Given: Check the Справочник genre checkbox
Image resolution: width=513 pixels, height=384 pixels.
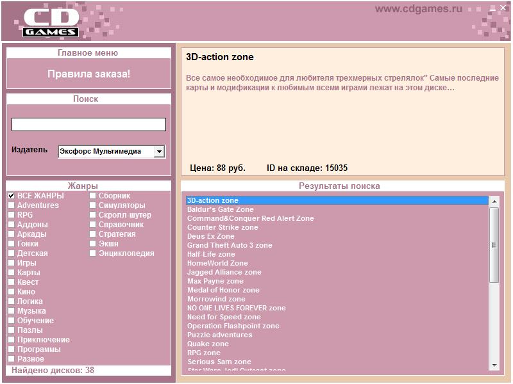Looking at the screenshot, I should point(93,225).
